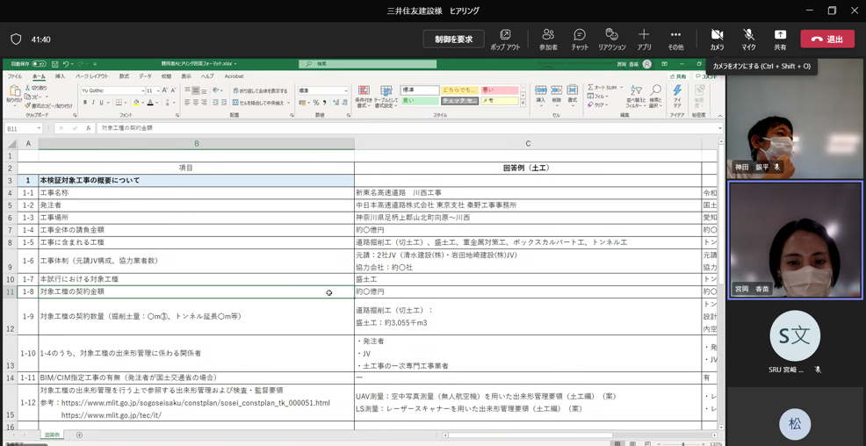The image size is (866, 446).
Task: Open the チャット chat panel
Action: [580, 39]
